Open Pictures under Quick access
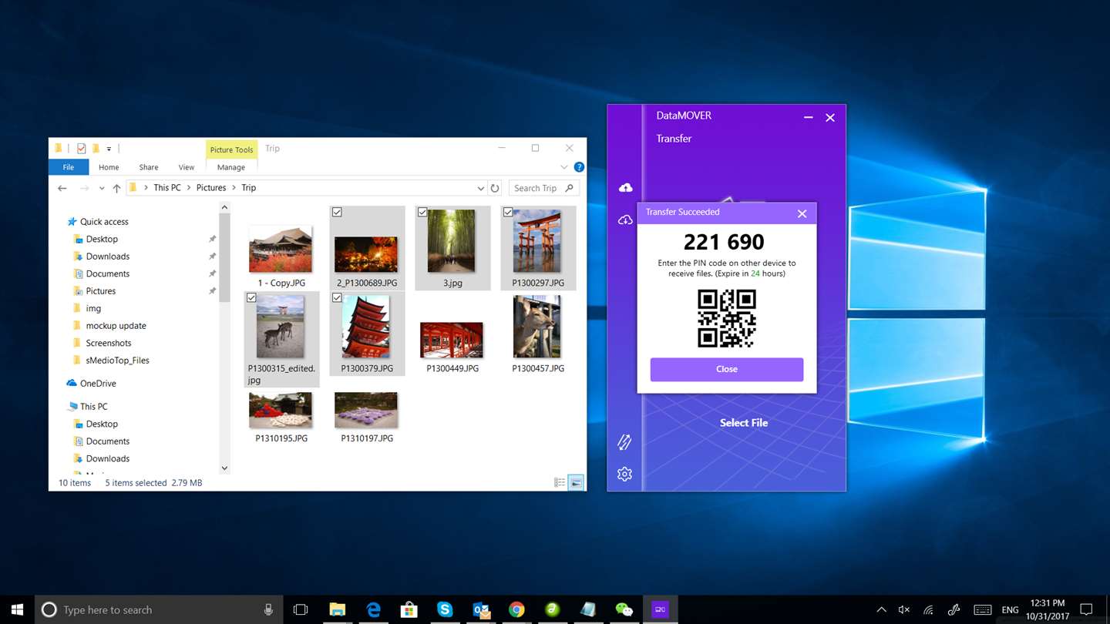Viewport: 1110px width, 624px height. [x=100, y=291]
